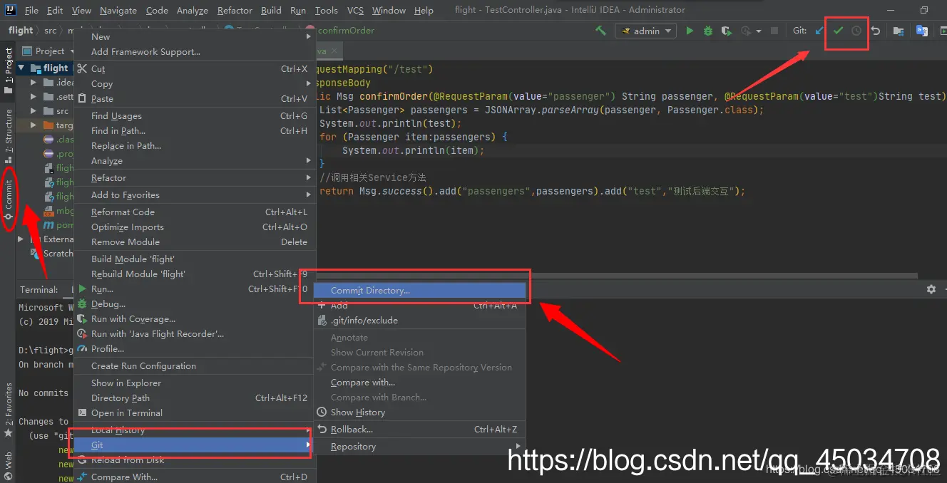Viewport: 947px width, 483px height.
Task: Click inside the code editor on System.out.println(item)
Action: click(x=413, y=150)
